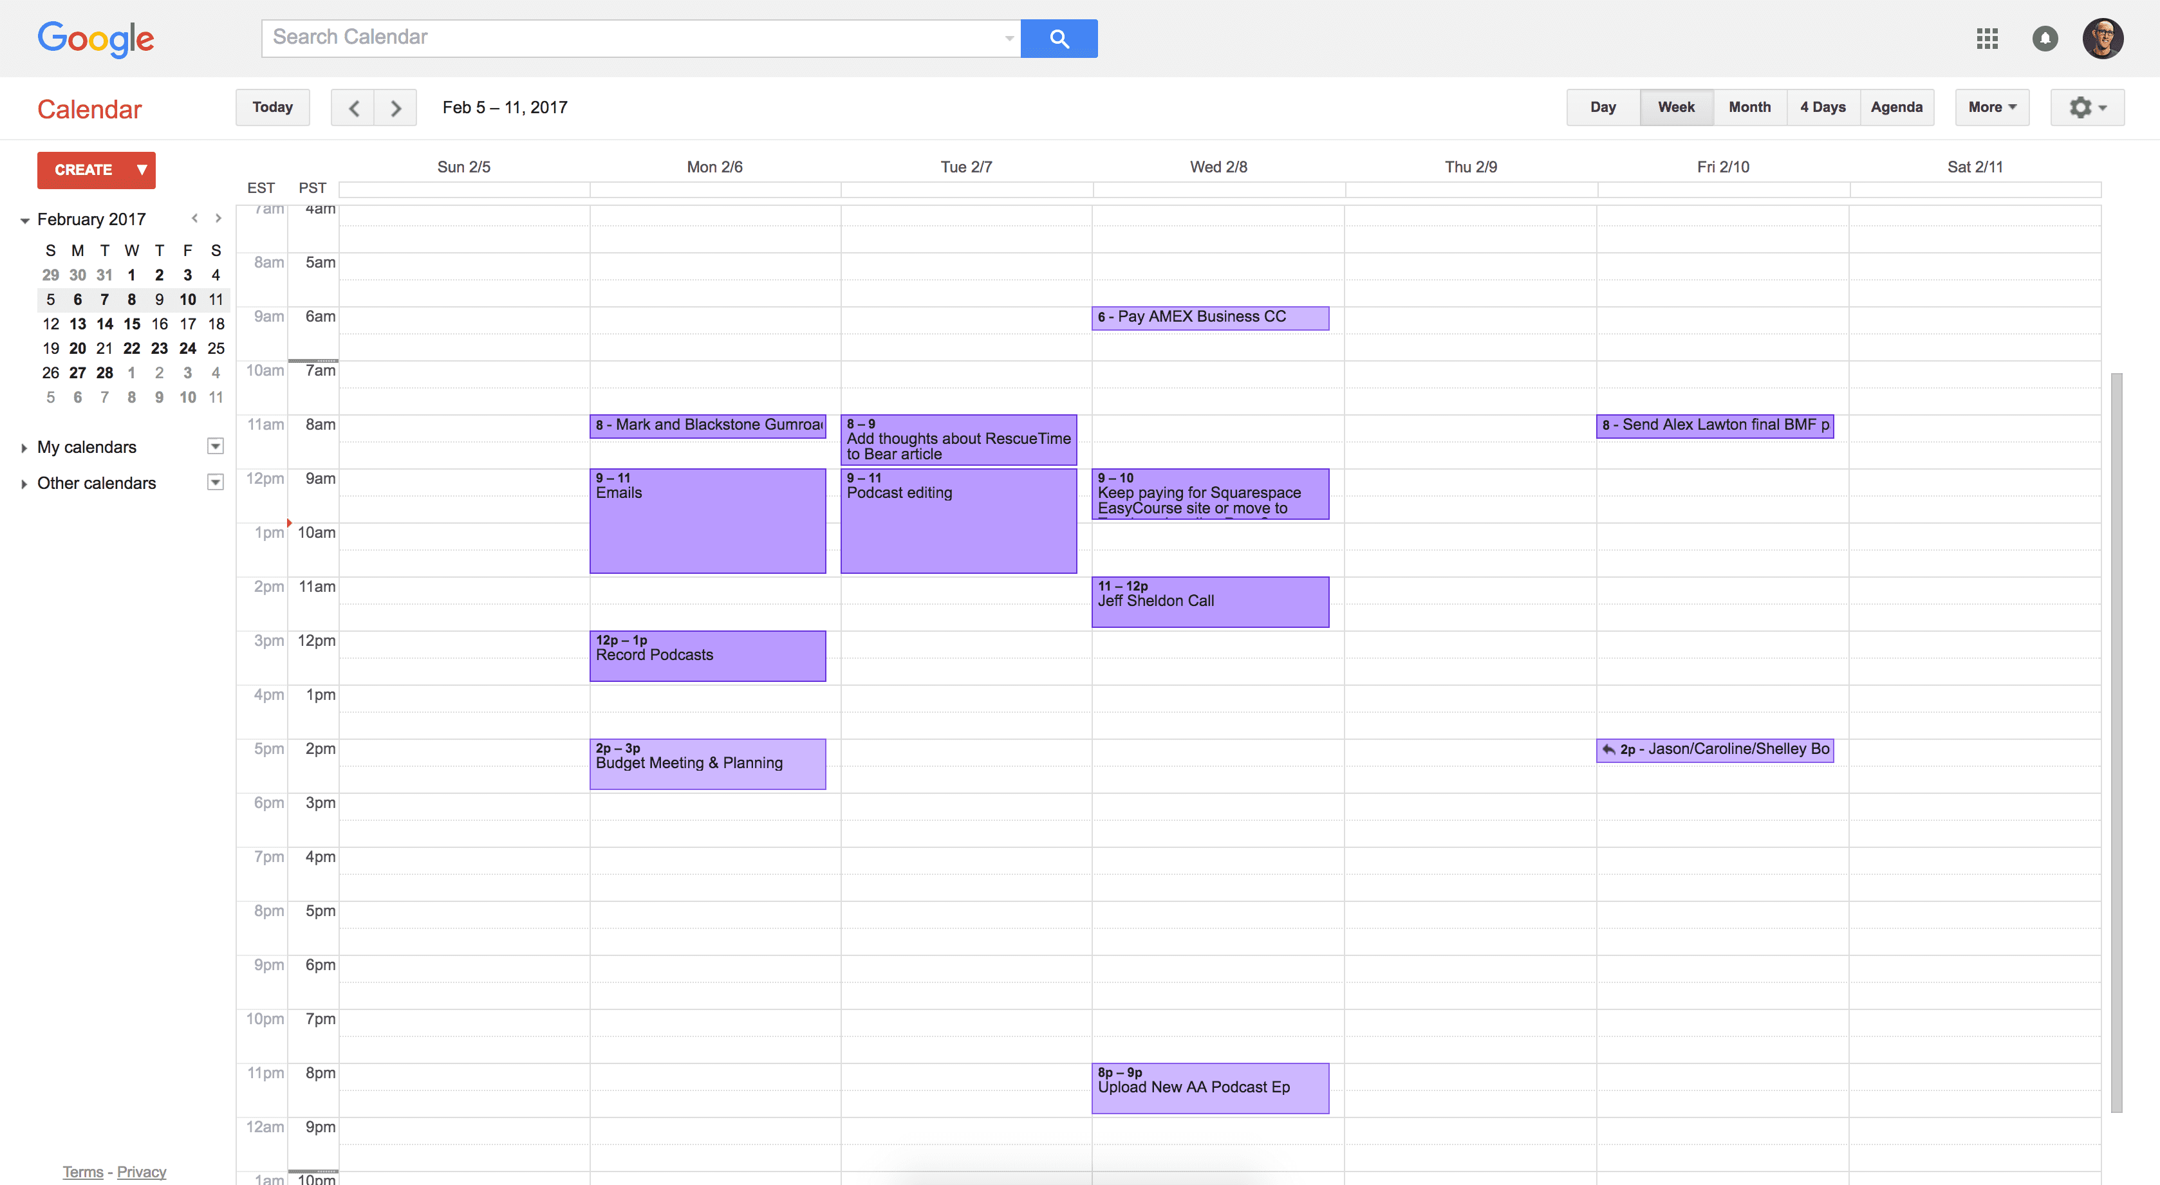Viewport: 2160px width, 1185px height.
Task: Switch to Month view
Action: pyautogui.click(x=1749, y=107)
